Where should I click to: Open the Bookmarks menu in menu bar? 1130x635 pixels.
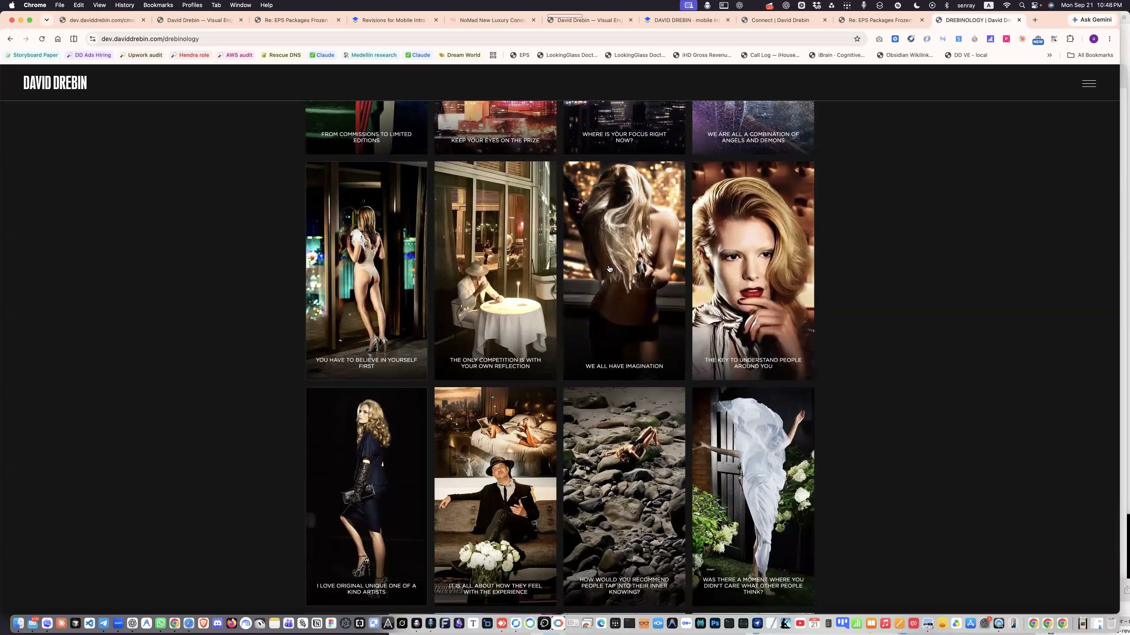[158, 5]
